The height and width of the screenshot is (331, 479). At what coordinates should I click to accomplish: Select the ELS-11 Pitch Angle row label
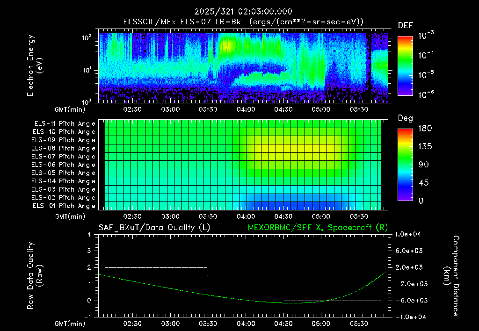(x=65, y=124)
